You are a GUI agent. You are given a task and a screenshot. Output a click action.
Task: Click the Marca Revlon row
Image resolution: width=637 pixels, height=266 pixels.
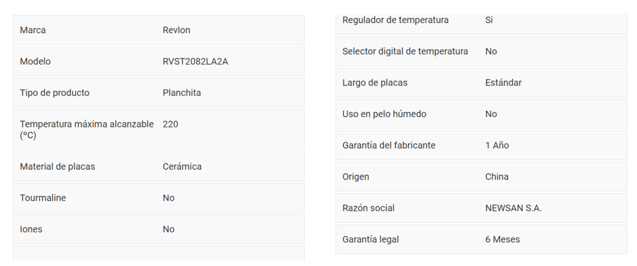click(x=159, y=30)
